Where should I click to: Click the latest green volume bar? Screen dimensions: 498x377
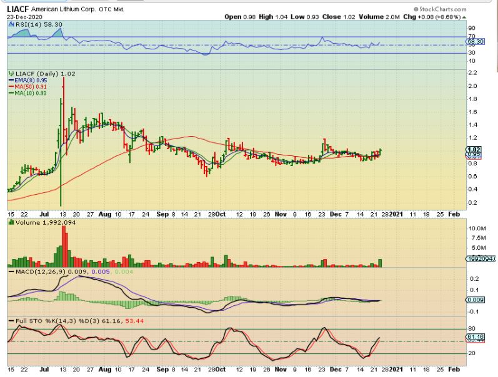pyautogui.click(x=380, y=263)
